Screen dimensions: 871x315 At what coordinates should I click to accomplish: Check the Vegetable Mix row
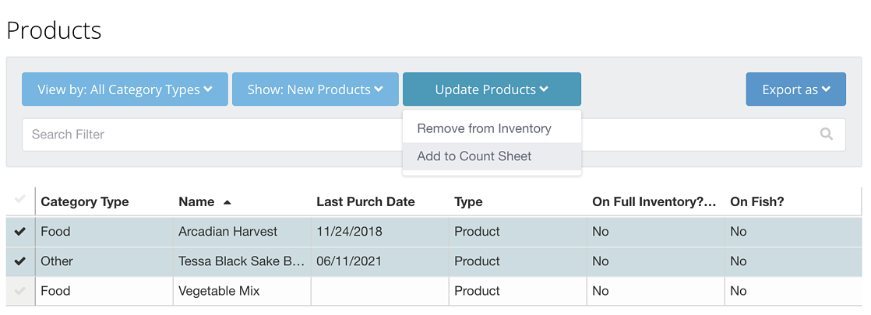tap(20, 291)
